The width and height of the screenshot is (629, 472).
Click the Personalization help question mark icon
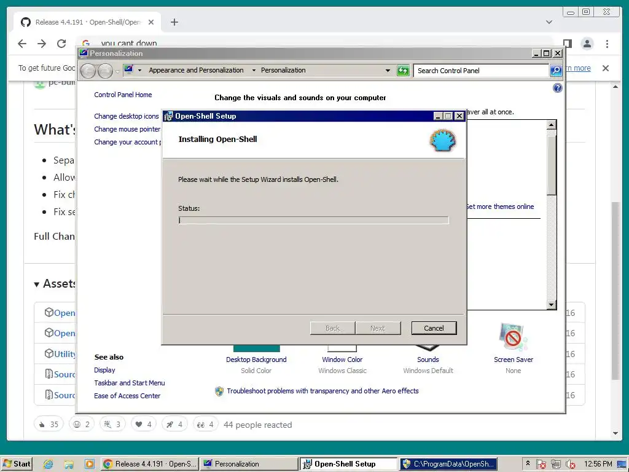point(557,88)
